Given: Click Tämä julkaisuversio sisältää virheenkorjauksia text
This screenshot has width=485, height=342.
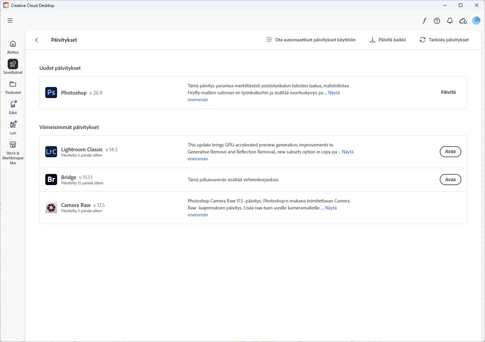Looking at the screenshot, I should [x=233, y=180].
